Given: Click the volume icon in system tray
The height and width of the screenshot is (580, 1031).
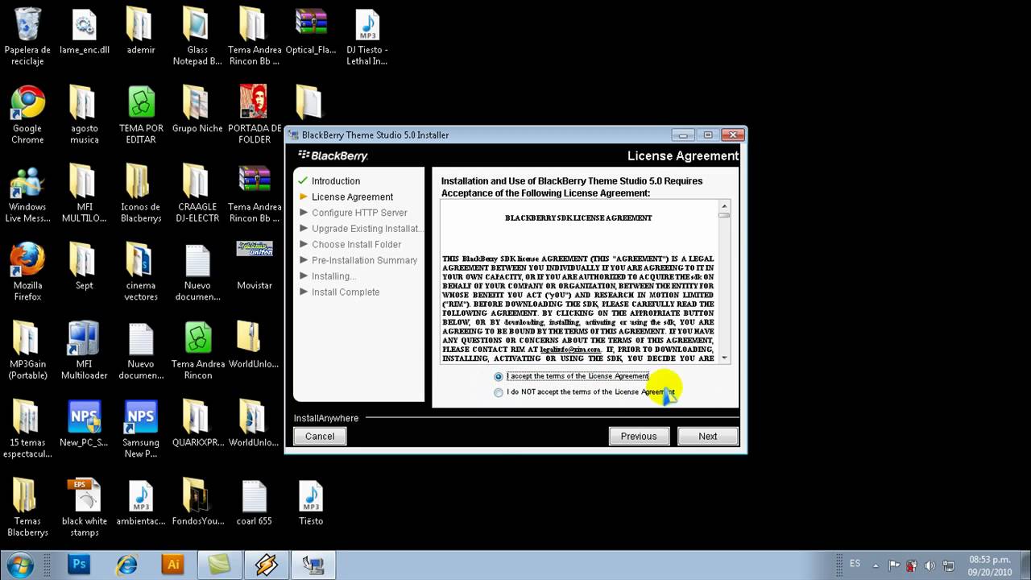Looking at the screenshot, I should coord(928,565).
